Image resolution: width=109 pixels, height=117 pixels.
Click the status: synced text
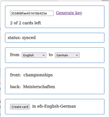[x=22, y=38]
